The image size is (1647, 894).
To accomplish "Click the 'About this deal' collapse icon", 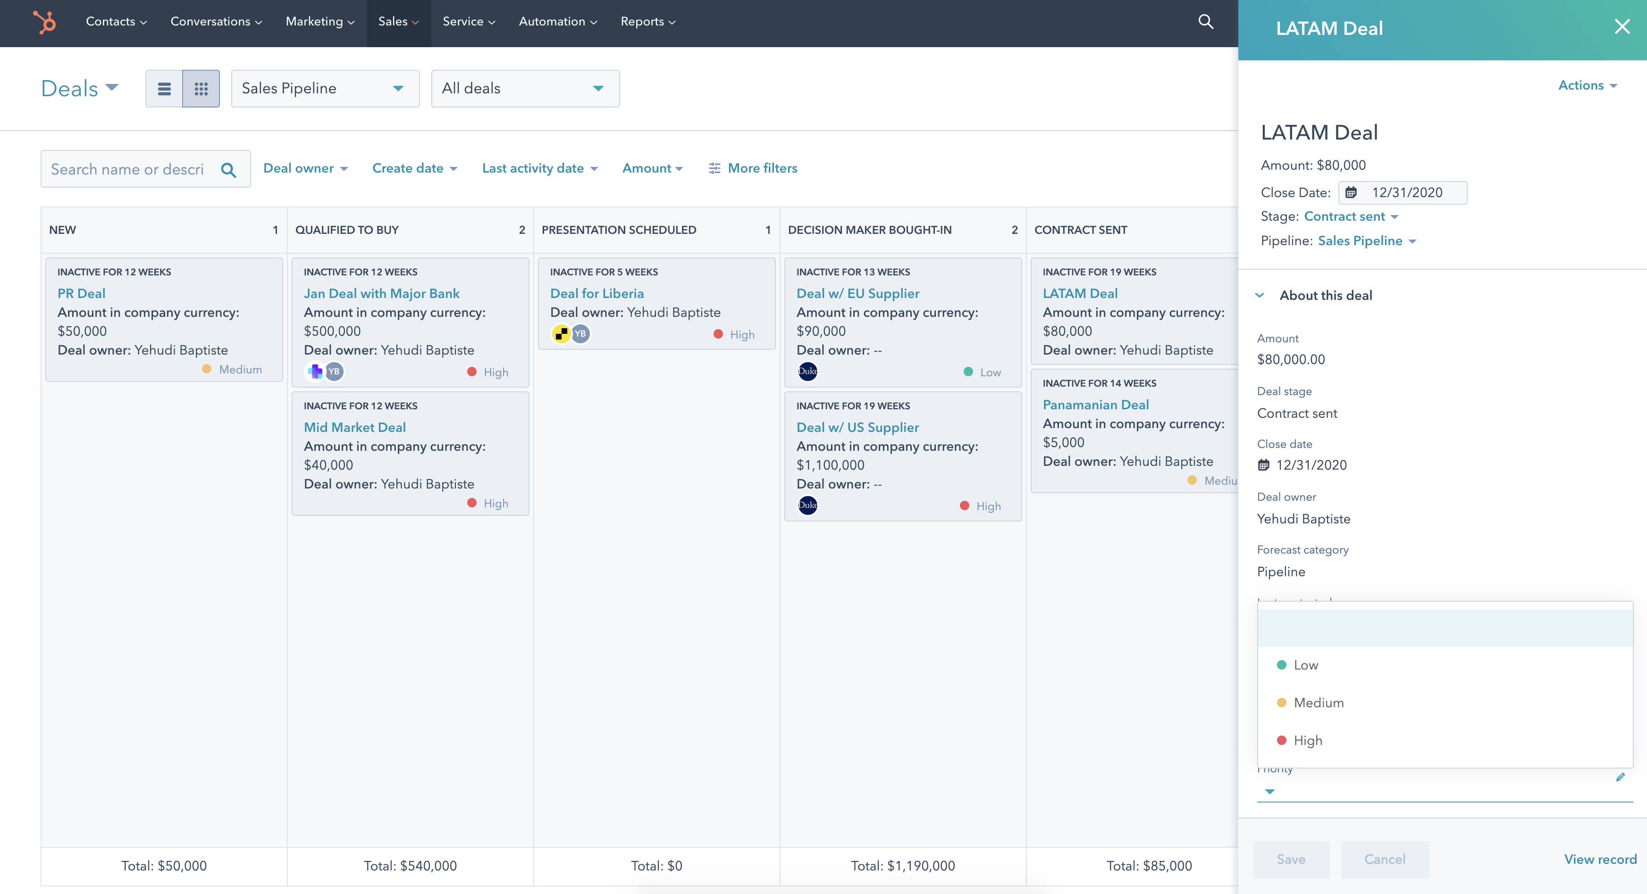I will [x=1259, y=295].
